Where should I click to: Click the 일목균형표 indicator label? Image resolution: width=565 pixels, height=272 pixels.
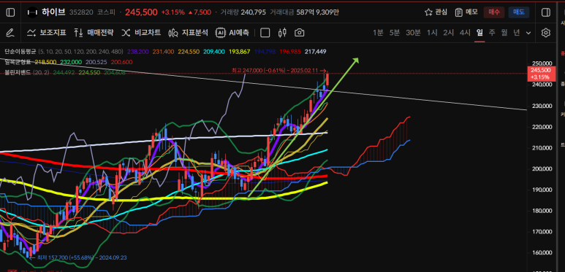click(x=18, y=62)
